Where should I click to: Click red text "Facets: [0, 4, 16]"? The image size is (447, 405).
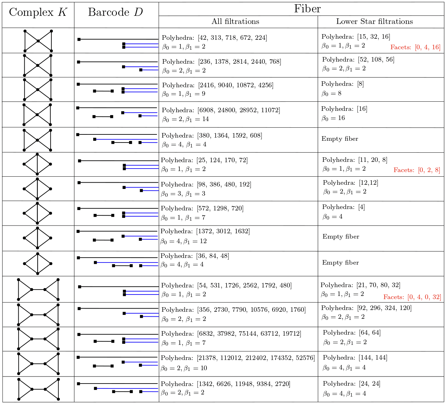tap(415, 47)
